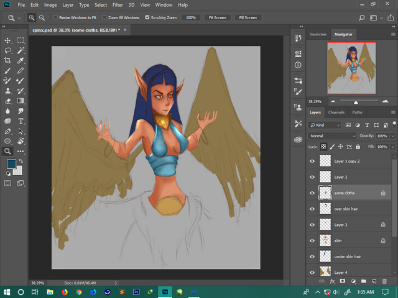
Task: Click the Zoom tool in the toolbox
Action: coord(7,151)
